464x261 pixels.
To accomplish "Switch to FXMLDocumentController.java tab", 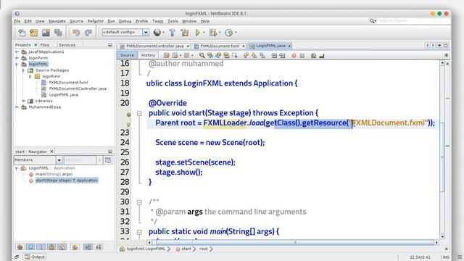I will tap(154, 46).
